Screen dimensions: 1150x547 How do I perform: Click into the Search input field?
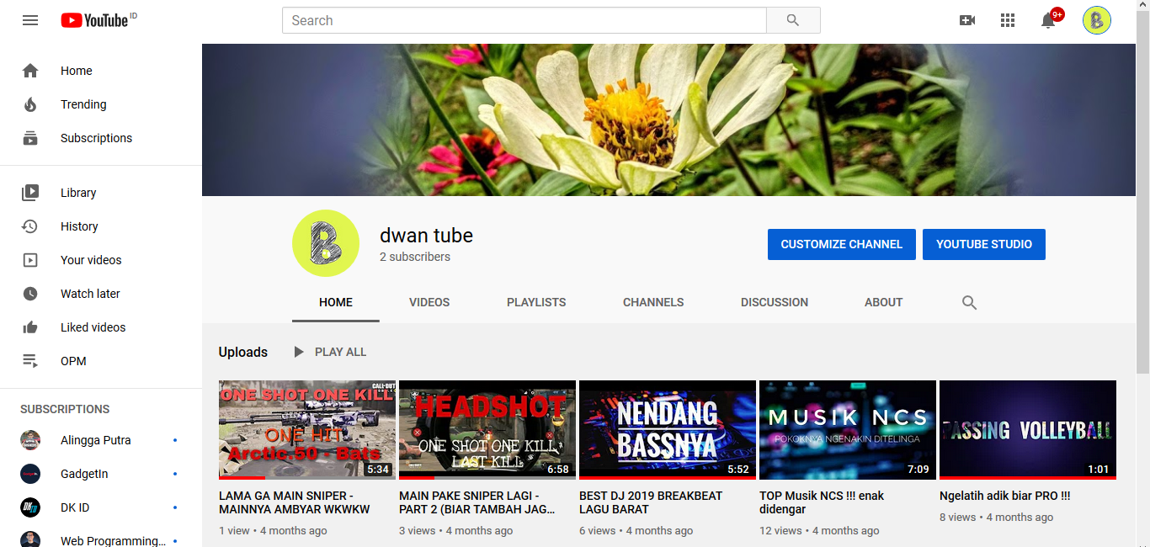point(524,20)
